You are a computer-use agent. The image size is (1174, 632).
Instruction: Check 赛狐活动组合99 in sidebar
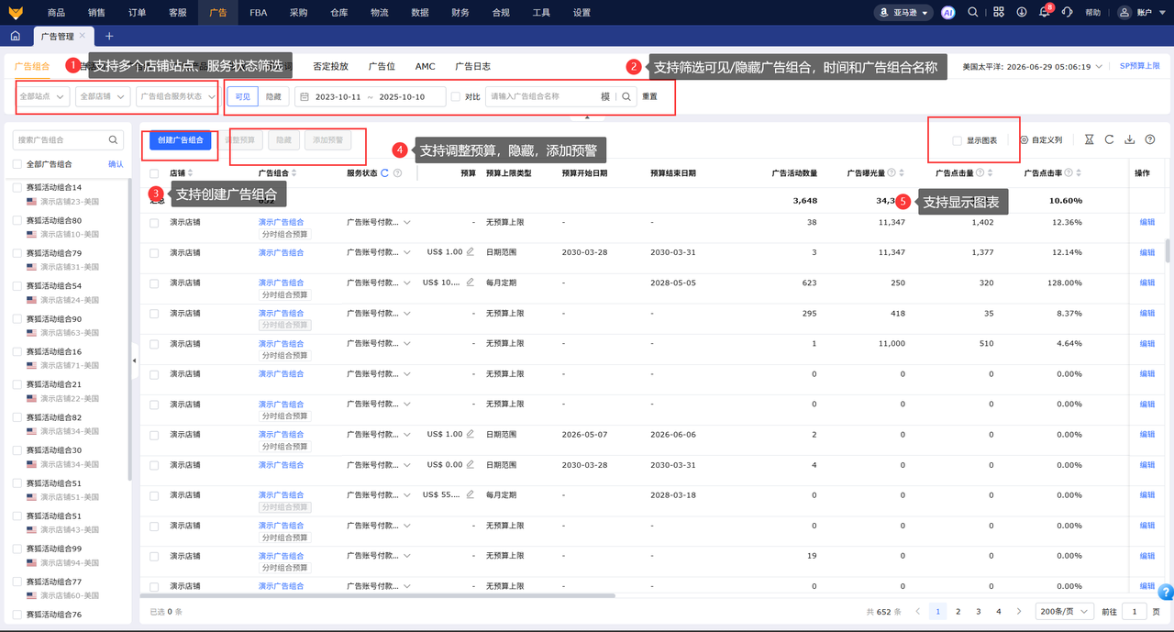[17, 549]
